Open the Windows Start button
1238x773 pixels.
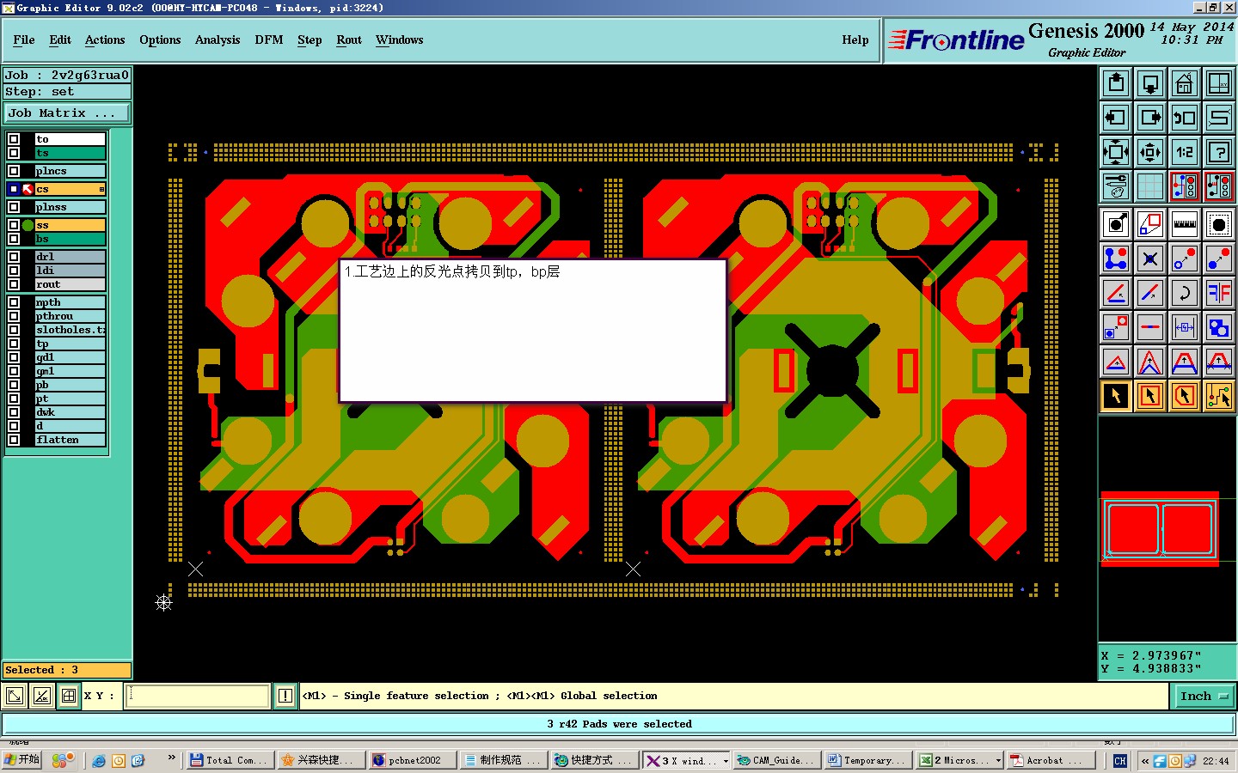(x=21, y=760)
